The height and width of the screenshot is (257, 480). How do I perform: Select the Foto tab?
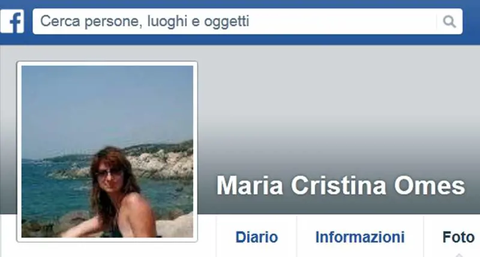[458, 237]
